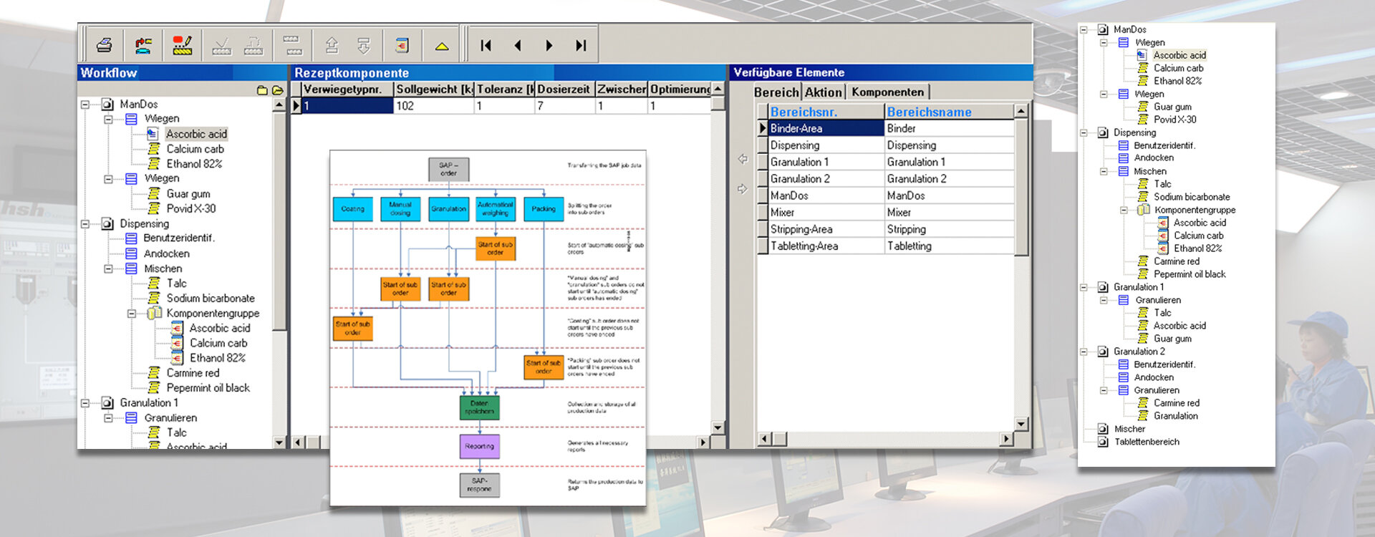Collapse the Dispensing node in Workflow tree
The width and height of the screenshot is (1375, 537).
coord(85,224)
